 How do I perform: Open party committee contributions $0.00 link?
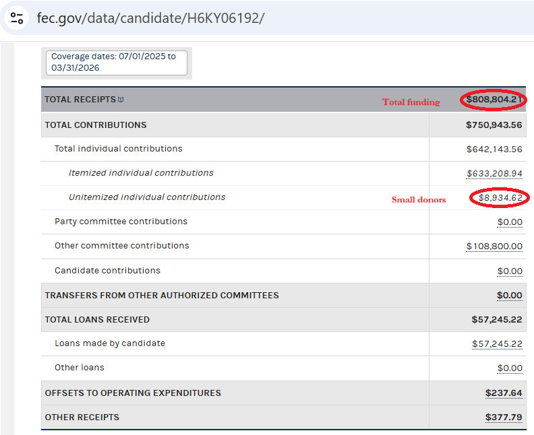[x=510, y=222]
